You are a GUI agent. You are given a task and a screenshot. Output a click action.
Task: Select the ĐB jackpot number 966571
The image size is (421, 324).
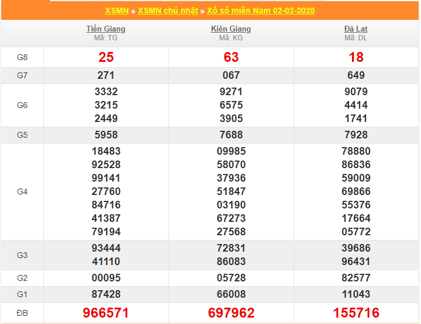tap(106, 313)
